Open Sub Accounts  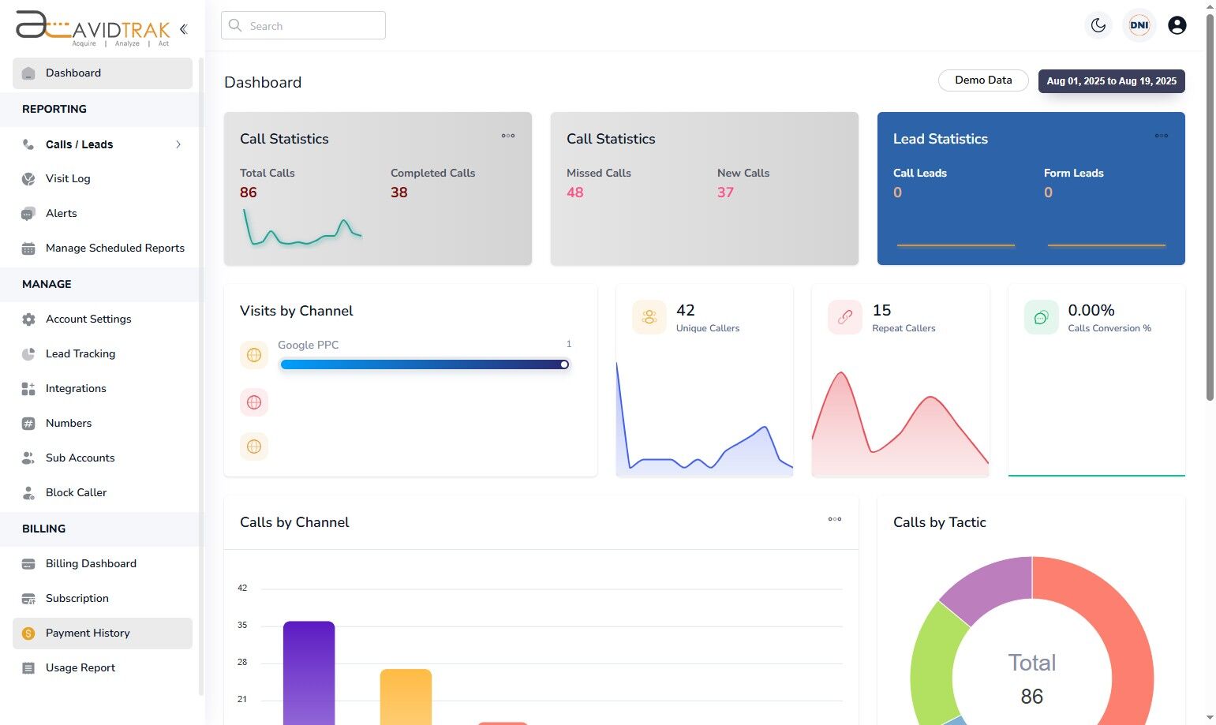pos(103,458)
